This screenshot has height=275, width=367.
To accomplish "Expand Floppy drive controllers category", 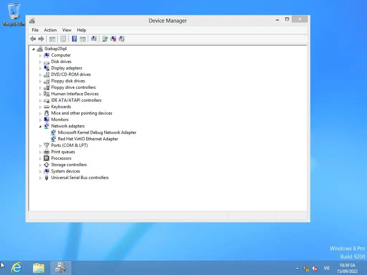I will (x=40, y=88).
